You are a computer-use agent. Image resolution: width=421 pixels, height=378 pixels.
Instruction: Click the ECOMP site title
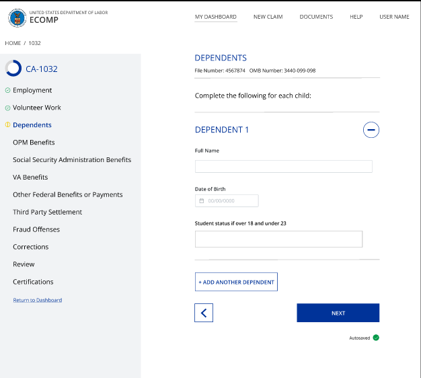tap(44, 20)
